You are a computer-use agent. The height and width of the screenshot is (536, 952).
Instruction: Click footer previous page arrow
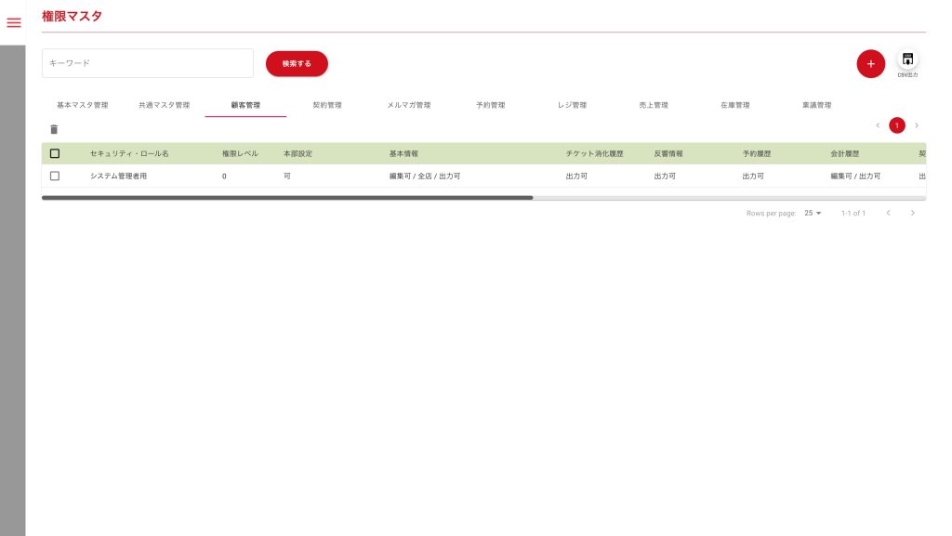[888, 213]
